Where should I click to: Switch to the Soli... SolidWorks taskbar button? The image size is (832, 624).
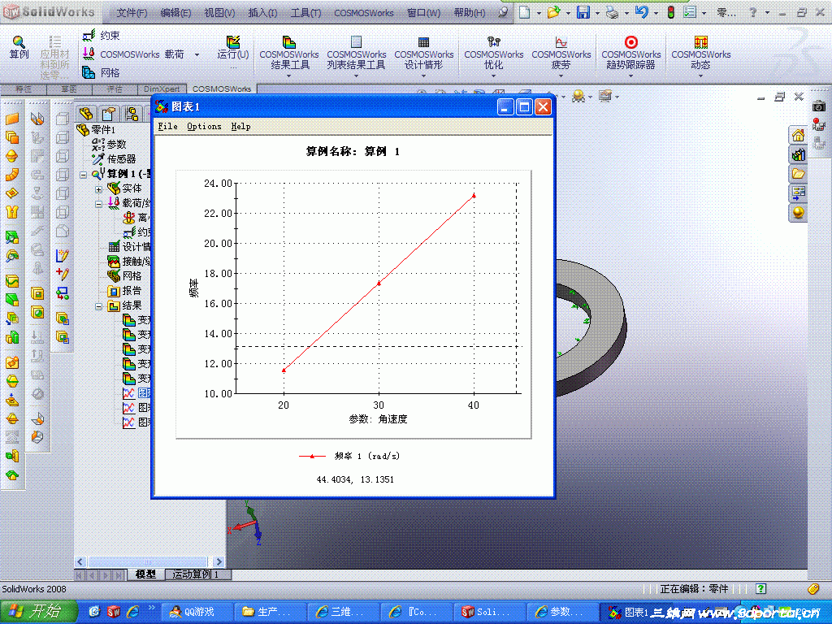coord(488,612)
